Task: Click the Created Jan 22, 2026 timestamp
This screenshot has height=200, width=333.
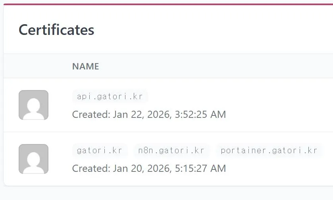Action: coord(149,115)
